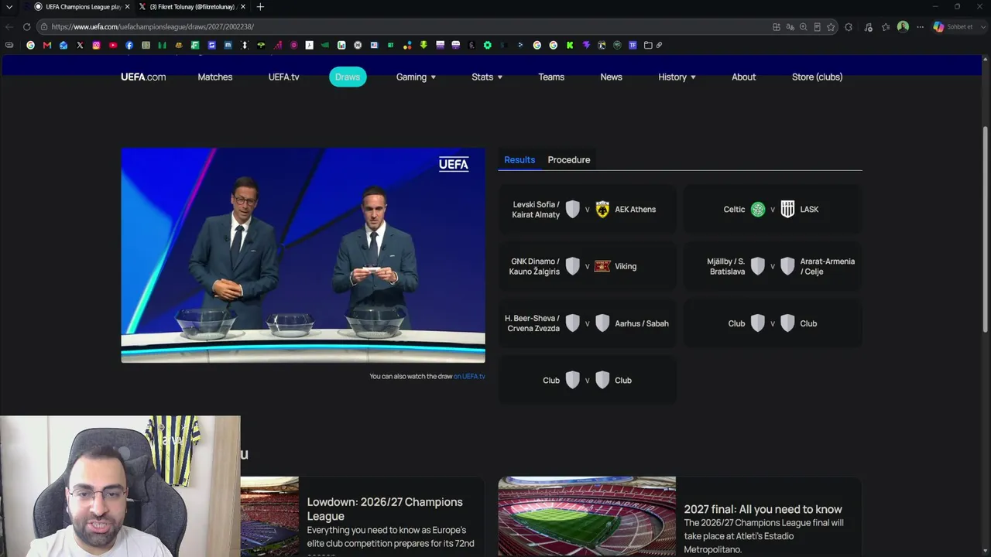Click the Celtic club crest
Image resolution: width=991 pixels, height=557 pixels.
point(758,210)
